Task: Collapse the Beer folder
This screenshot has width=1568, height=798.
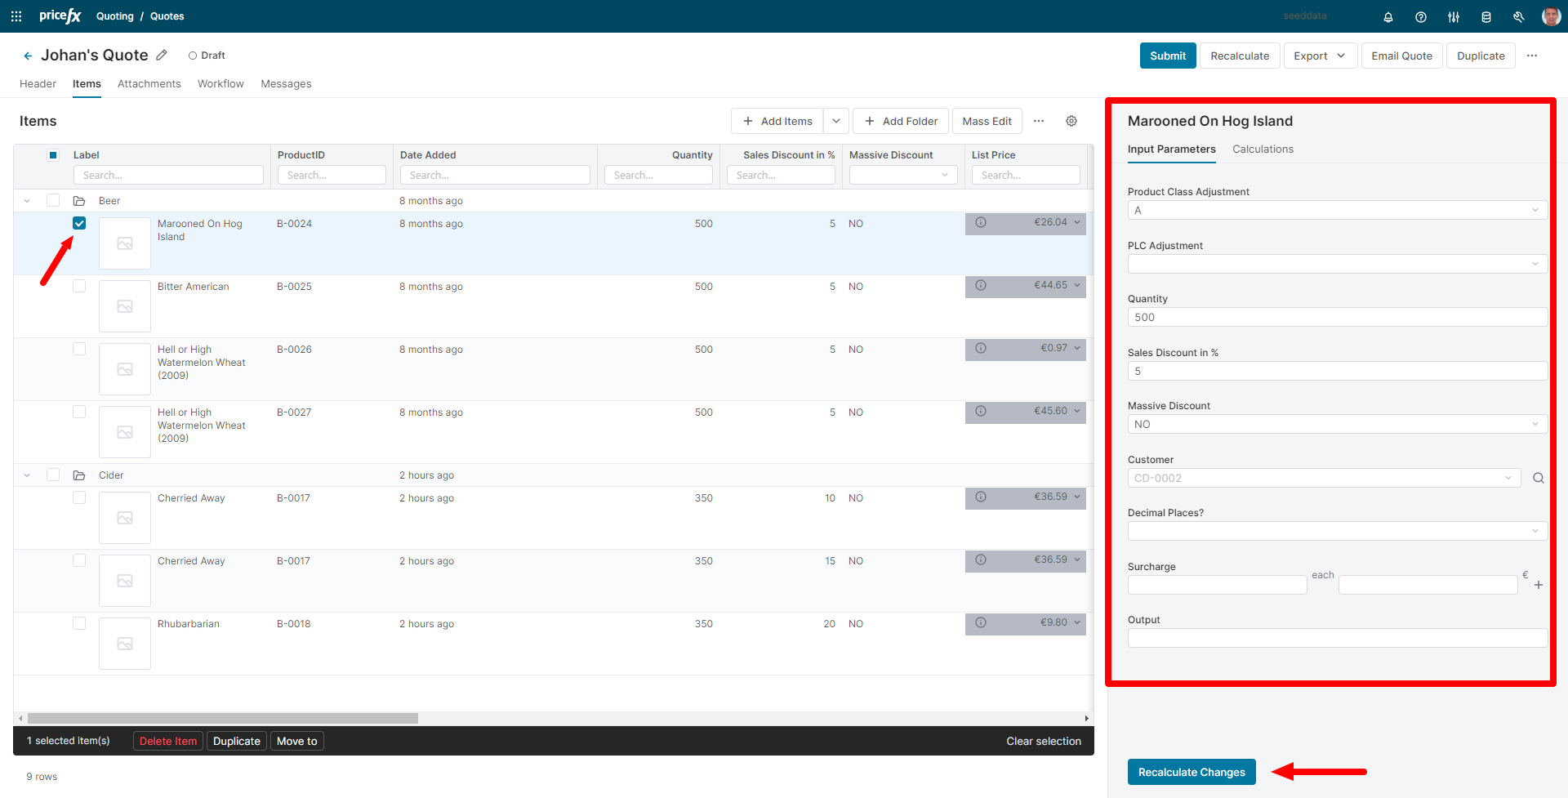Action: (x=27, y=201)
